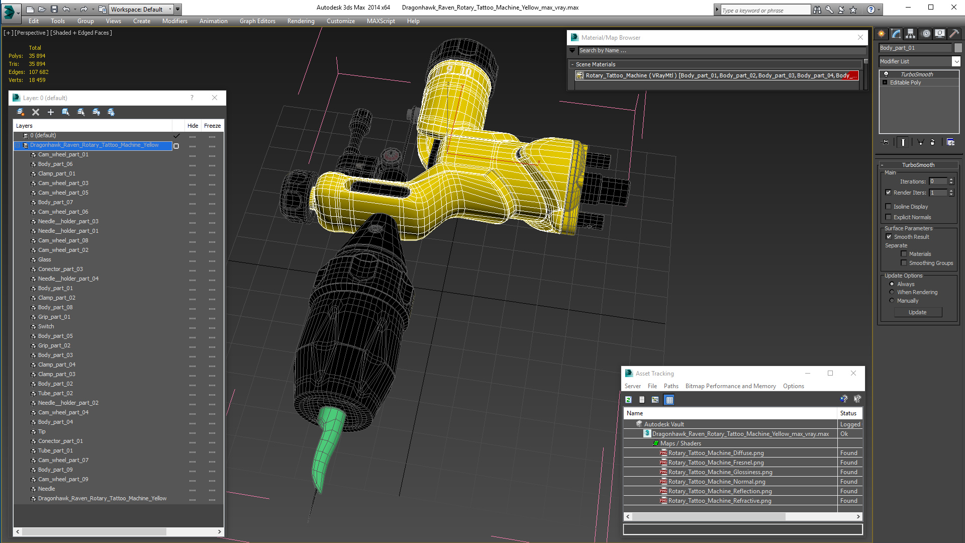Click the Update button
Screen dimensions: 965x543
click(x=918, y=312)
